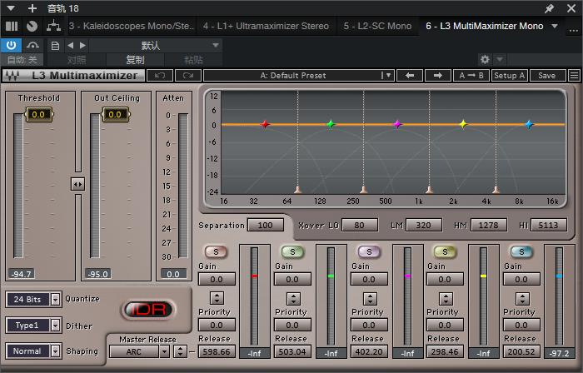Click the Out Ceiling fader handle
Screen dimensions: 583x373
(115, 114)
